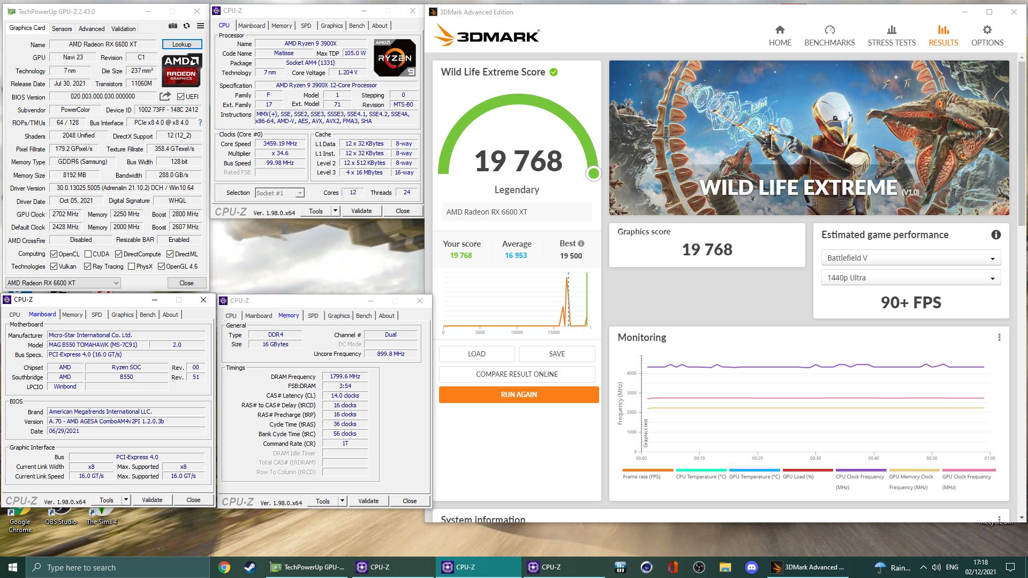The height and width of the screenshot is (578, 1028).
Task: Click Lookup button in GPU-Z
Action: click(x=182, y=44)
